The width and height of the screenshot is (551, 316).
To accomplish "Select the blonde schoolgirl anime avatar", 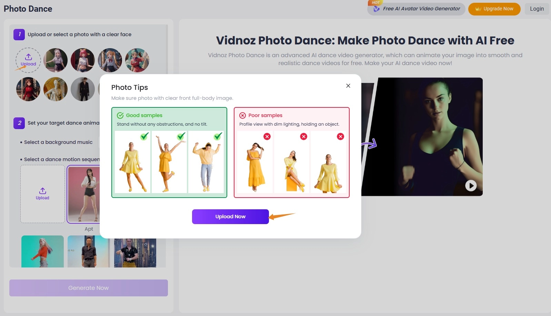I will [110, 60].
